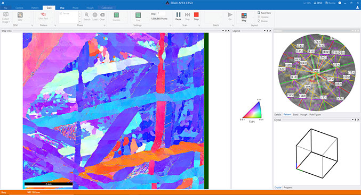Click the indexed Kikuchi pattern image
The image size is (361, 195).
pyautogui.click(x=317, y=72)
